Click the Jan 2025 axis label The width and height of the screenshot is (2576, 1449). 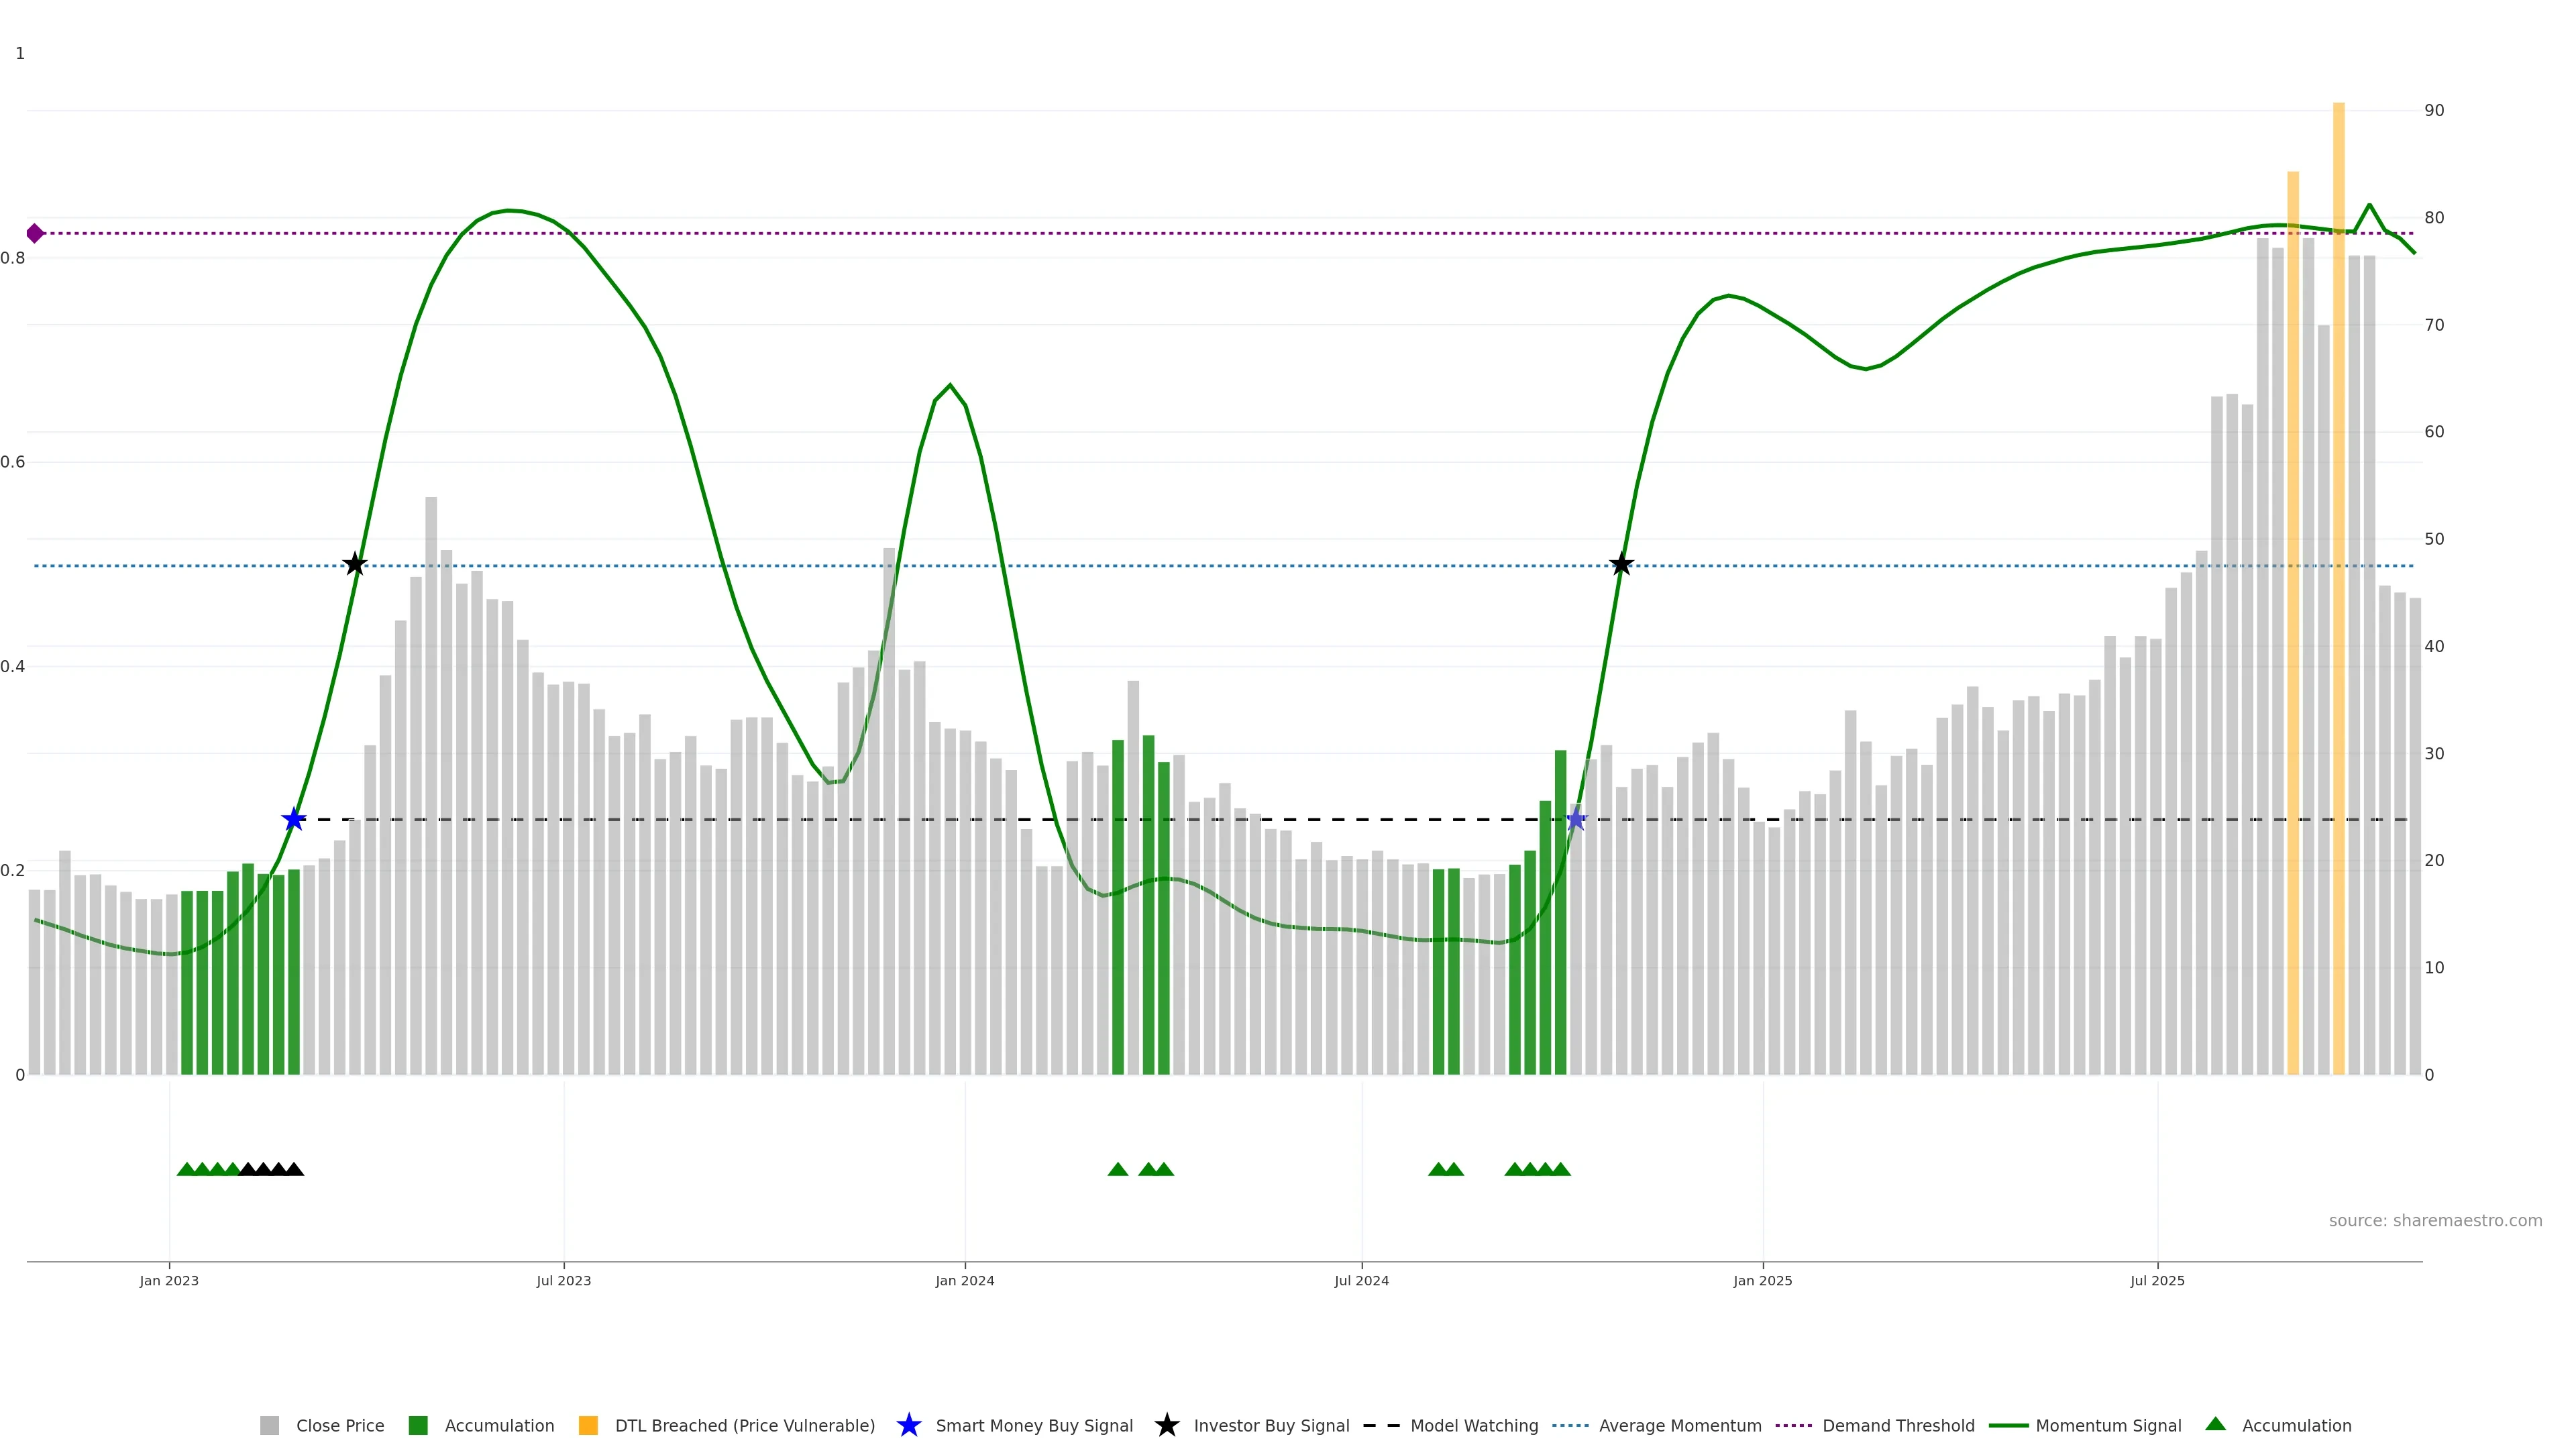click(1762, 1280)
